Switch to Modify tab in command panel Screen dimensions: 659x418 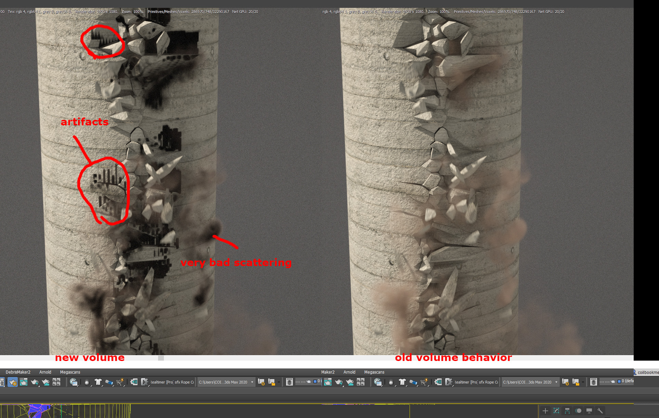coord(556,410)
